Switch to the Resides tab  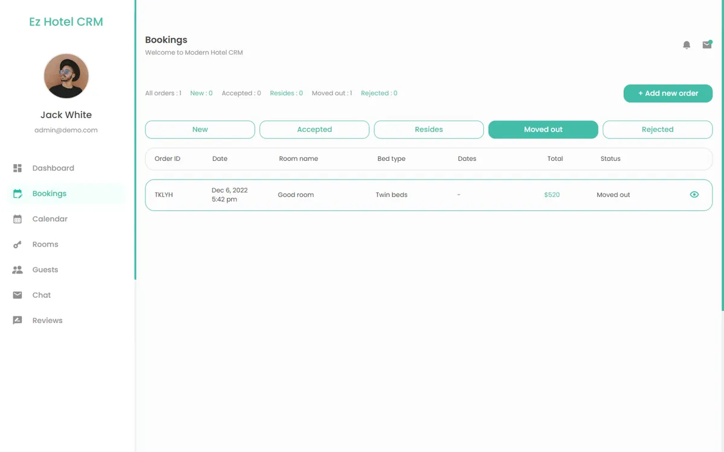tap(429, 130)
